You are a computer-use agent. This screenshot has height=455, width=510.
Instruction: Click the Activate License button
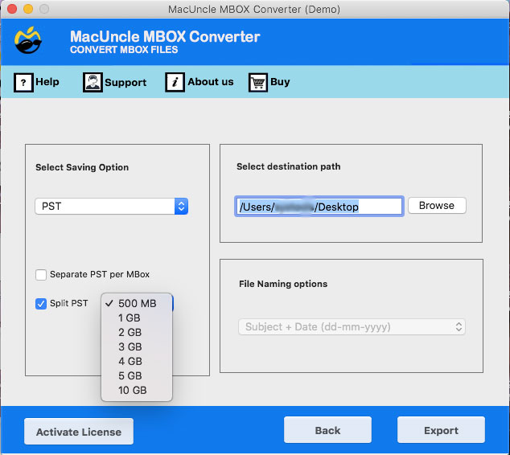(79, 432)
